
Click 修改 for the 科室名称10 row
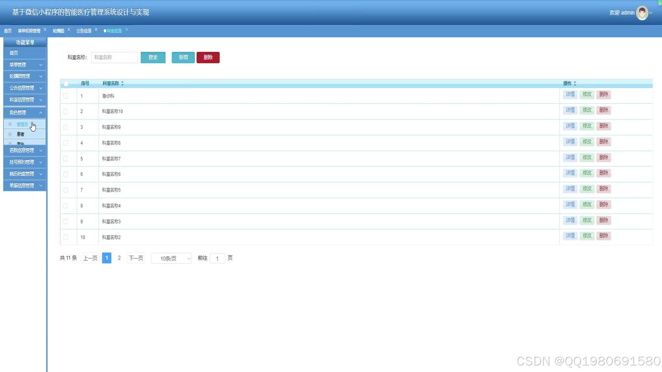[x=587, y=110]
